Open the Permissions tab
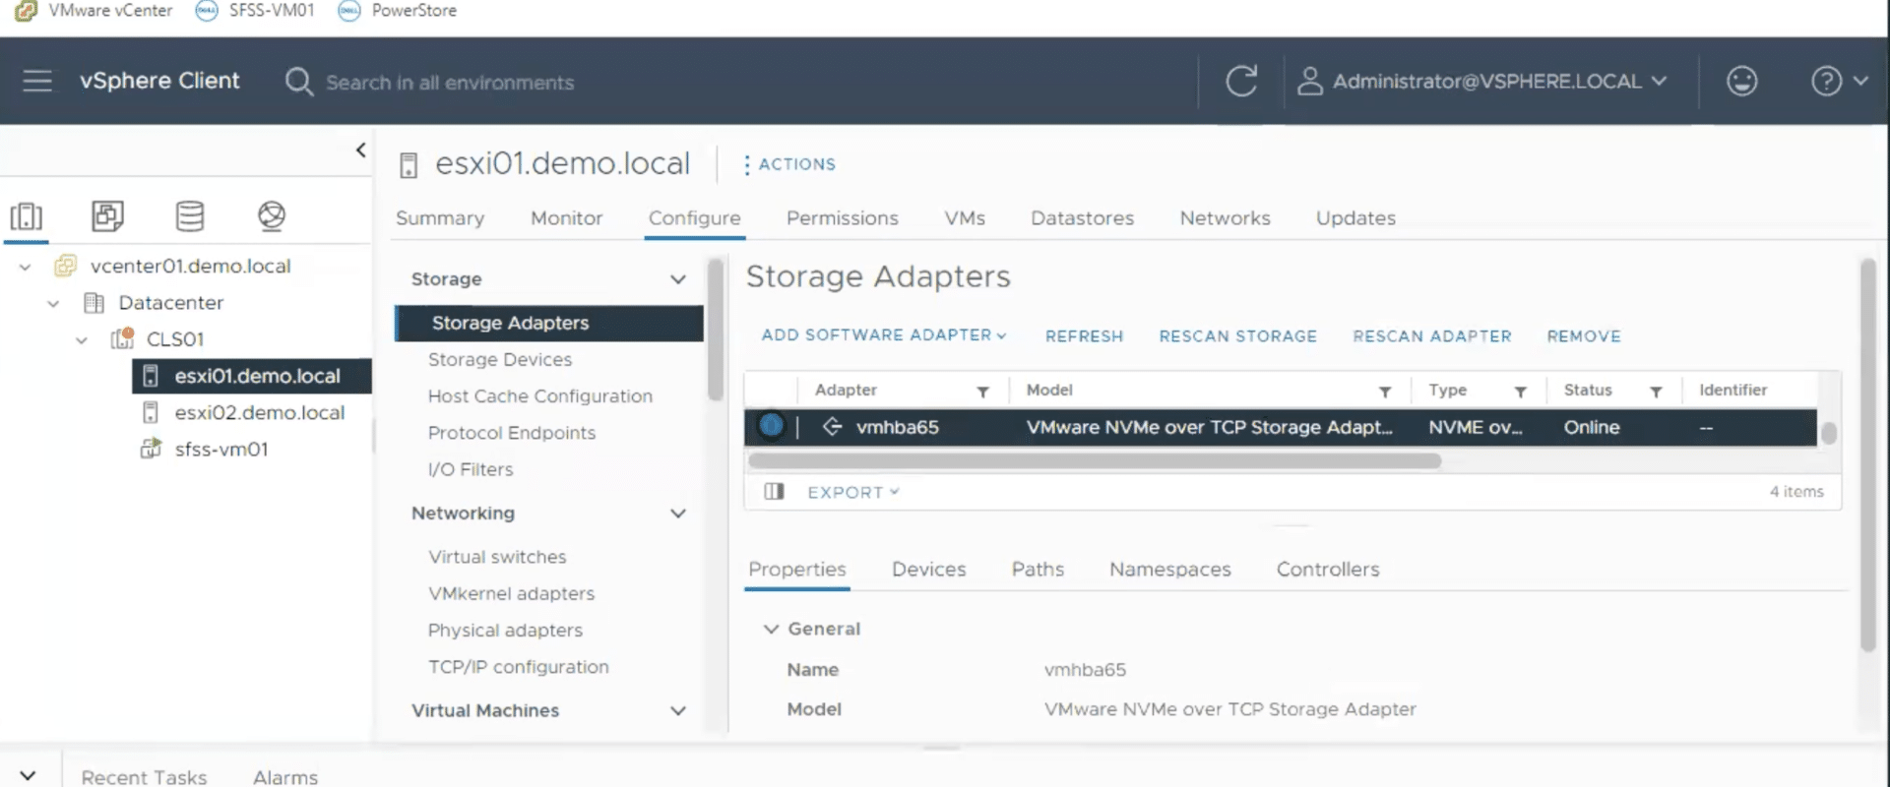 [x=842, y=218]
